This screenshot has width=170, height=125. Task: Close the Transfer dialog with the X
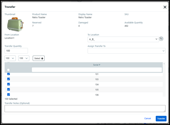[x=165, y=7]
